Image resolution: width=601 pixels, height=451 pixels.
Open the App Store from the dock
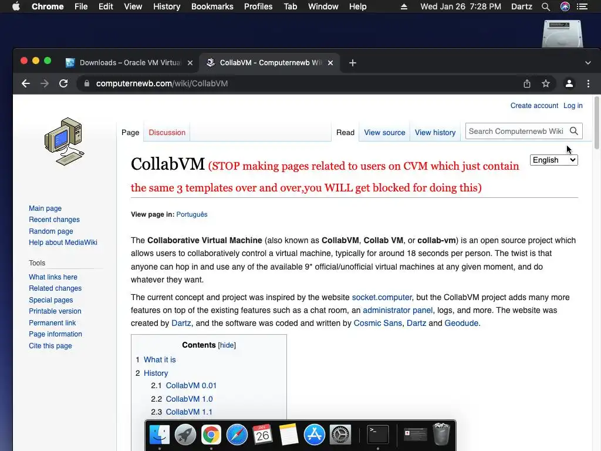[x=315, y=435]
